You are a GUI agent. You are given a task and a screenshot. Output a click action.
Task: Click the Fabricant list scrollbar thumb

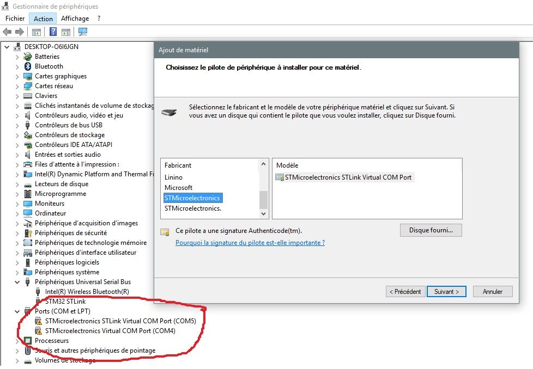coord(263,200)
